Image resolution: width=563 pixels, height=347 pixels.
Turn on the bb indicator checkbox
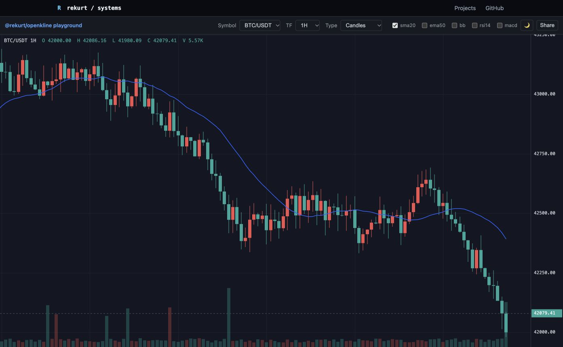point(454,25)
